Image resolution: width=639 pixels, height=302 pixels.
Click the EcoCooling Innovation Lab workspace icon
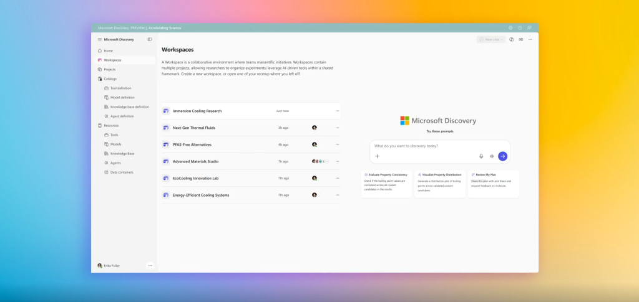(x=166, y=178)
